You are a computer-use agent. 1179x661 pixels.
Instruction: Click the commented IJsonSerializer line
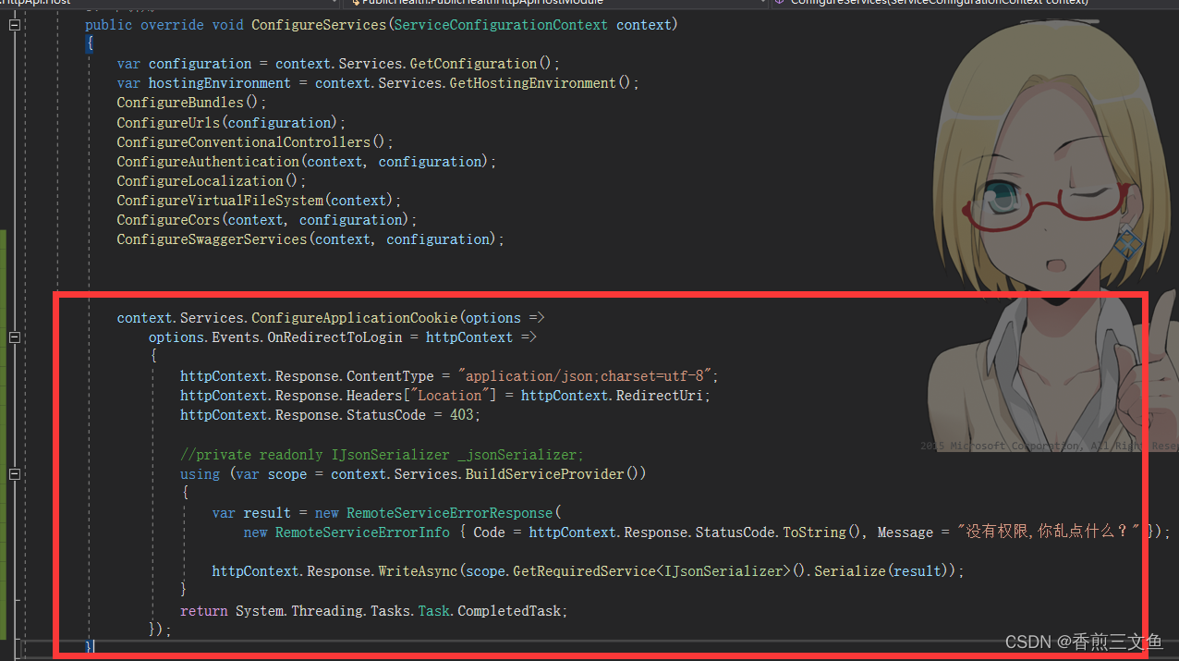point(382,454)
